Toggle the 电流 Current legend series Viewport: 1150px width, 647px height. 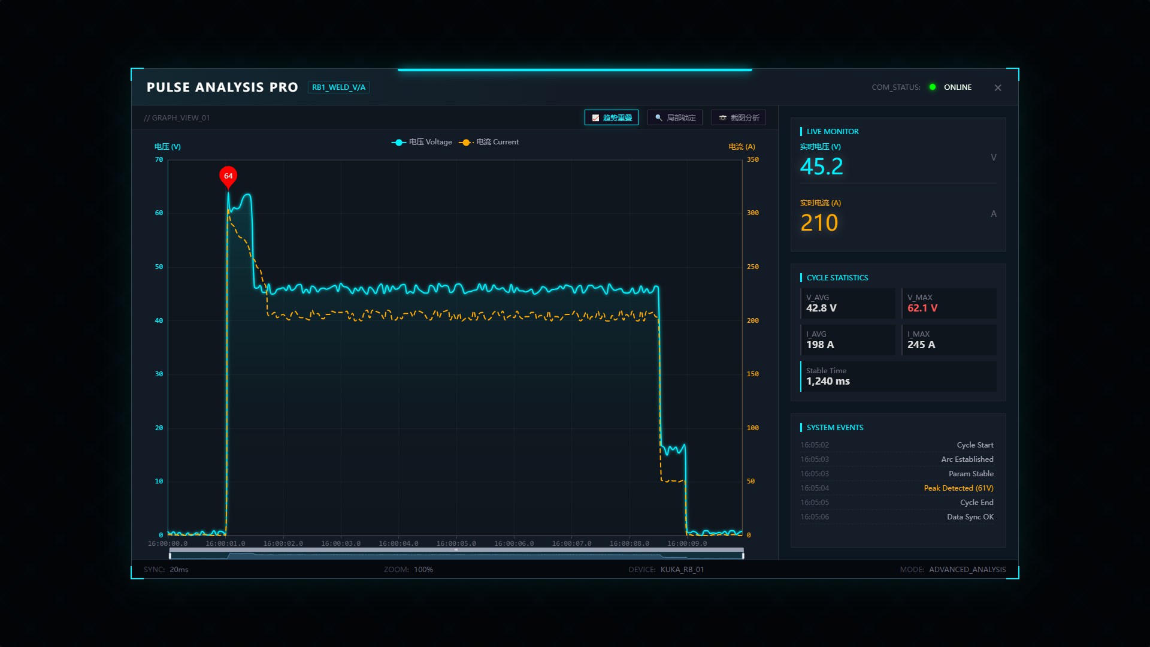[489, 142]
